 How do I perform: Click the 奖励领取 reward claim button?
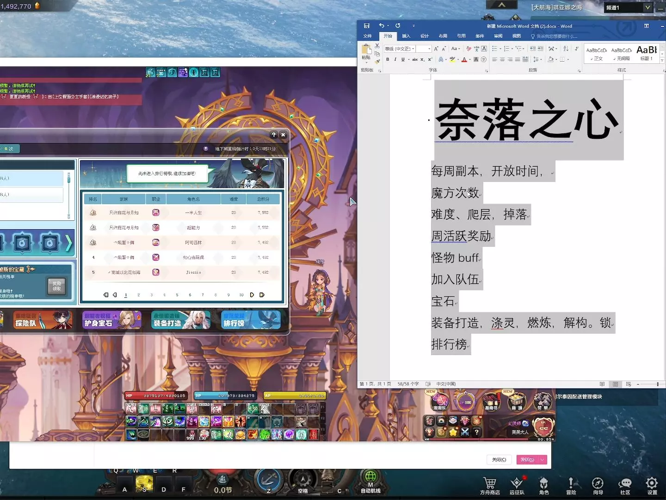pos(57,286)
